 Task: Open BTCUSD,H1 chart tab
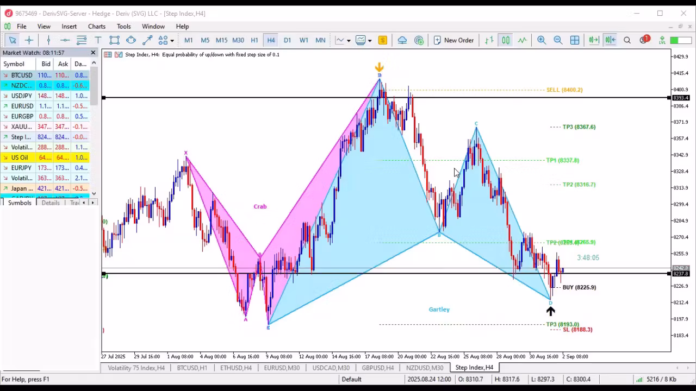pyautogui.click(x=192, y=368)
